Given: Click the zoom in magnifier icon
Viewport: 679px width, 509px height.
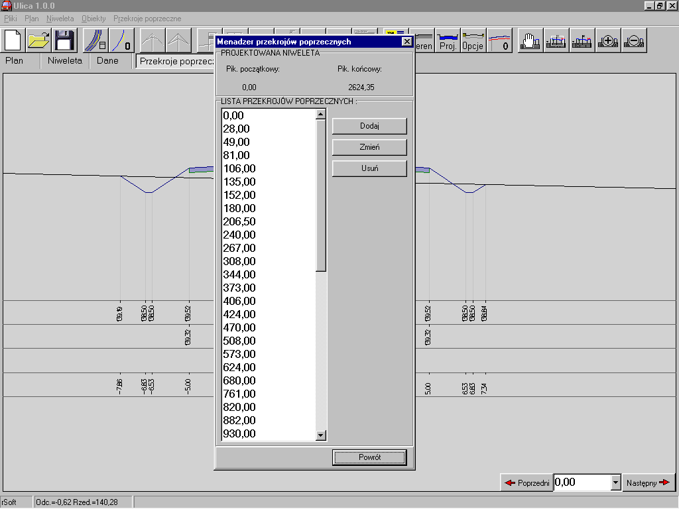Looking at the screenshot, I should coord(608,41).
